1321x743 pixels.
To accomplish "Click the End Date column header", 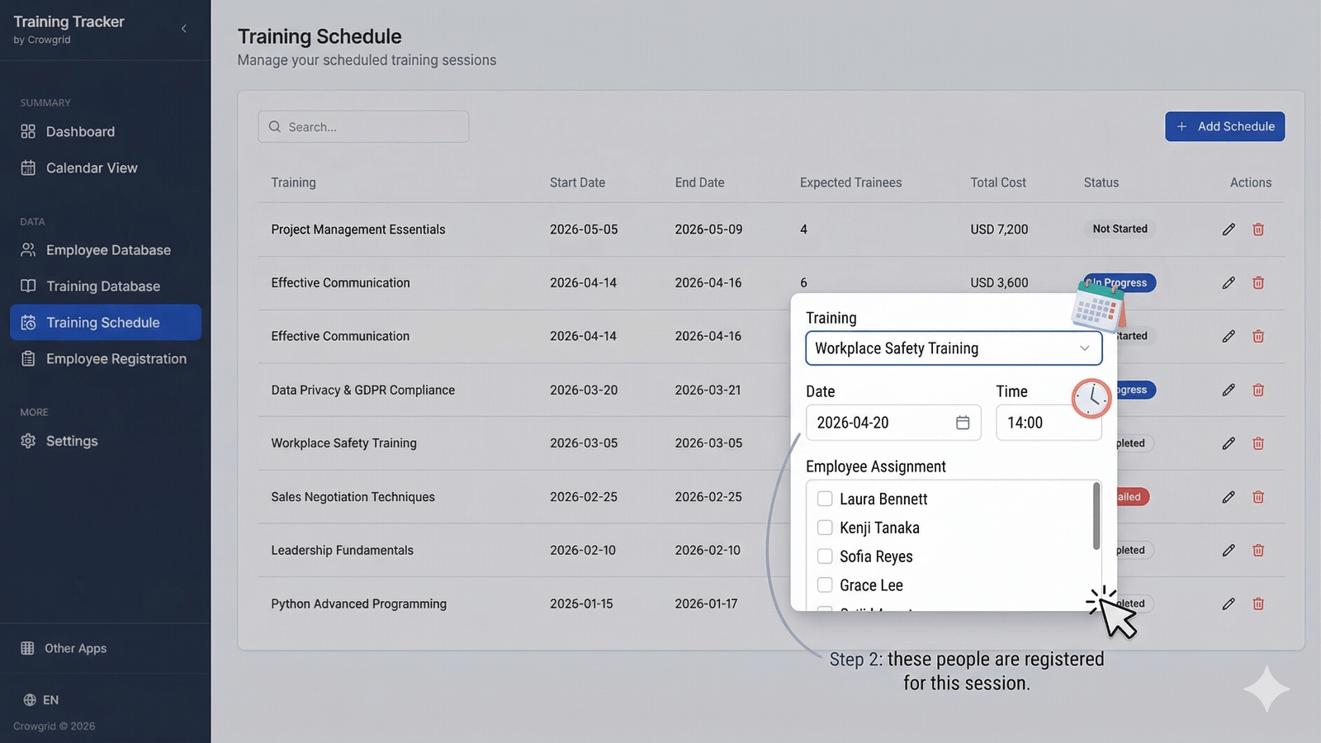I will (x=699, y=182).
